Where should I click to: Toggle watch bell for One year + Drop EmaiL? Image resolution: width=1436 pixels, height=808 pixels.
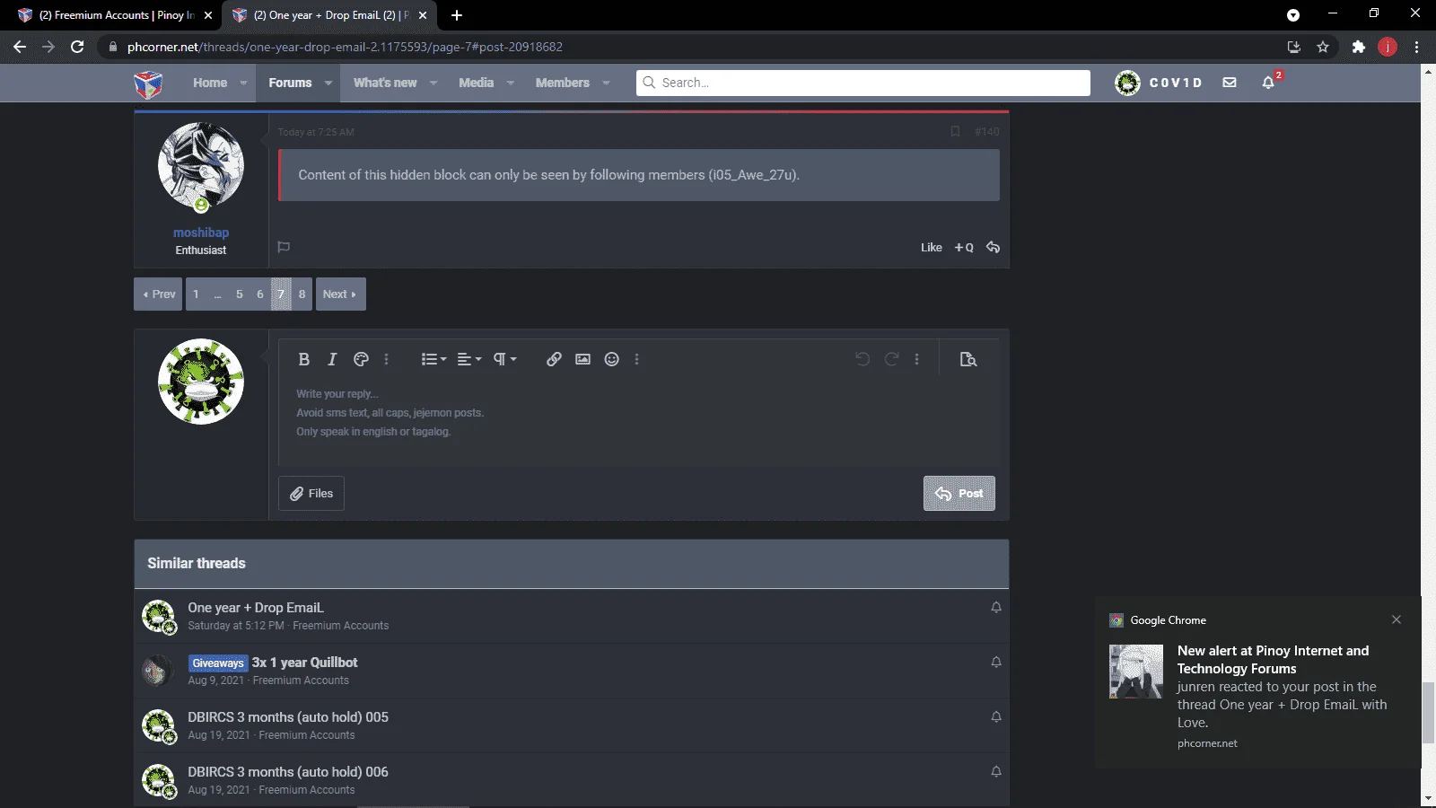coord(996,607)
